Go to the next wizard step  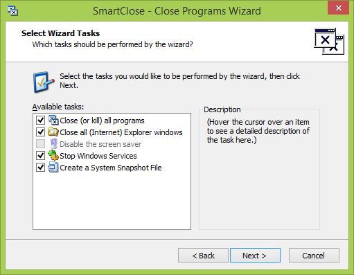pyautogui.click(x=255, y=256)
